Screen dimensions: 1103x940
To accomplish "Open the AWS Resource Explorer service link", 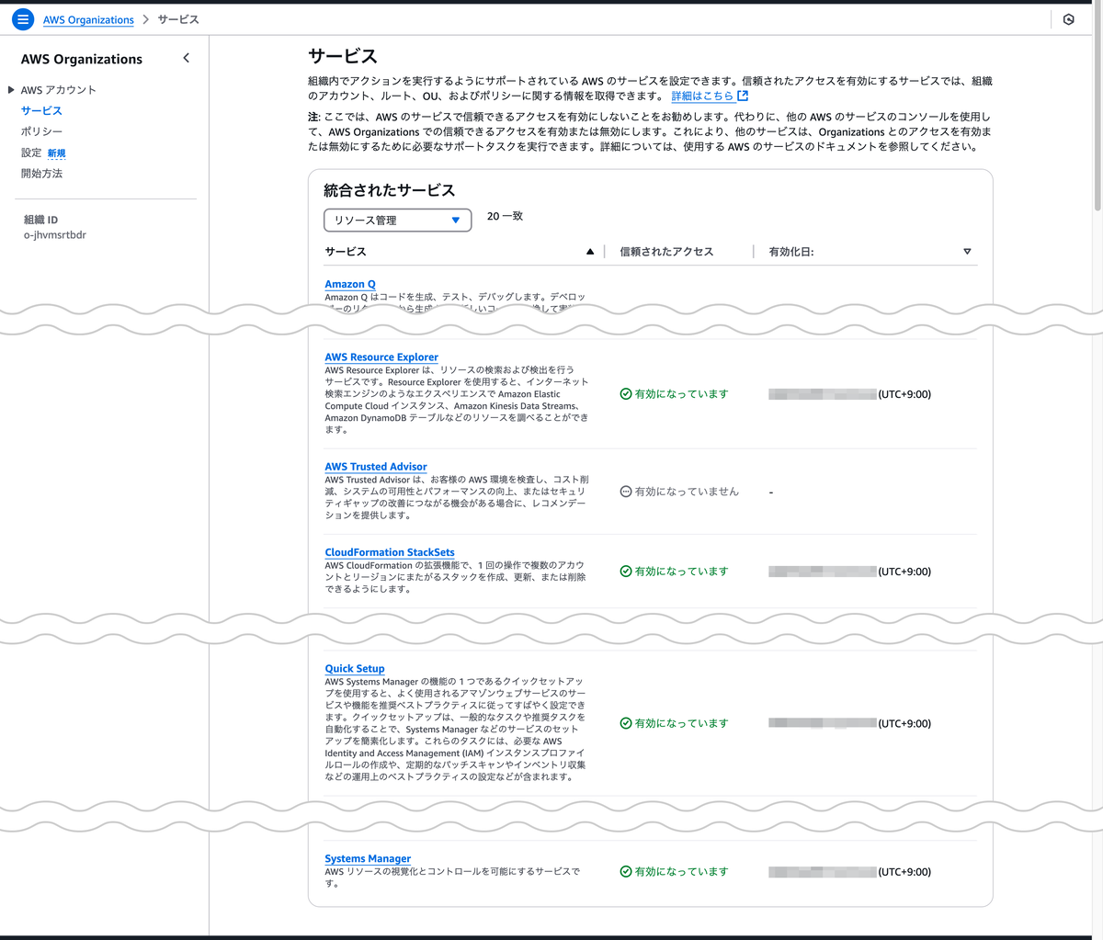I will click(381, 357).
